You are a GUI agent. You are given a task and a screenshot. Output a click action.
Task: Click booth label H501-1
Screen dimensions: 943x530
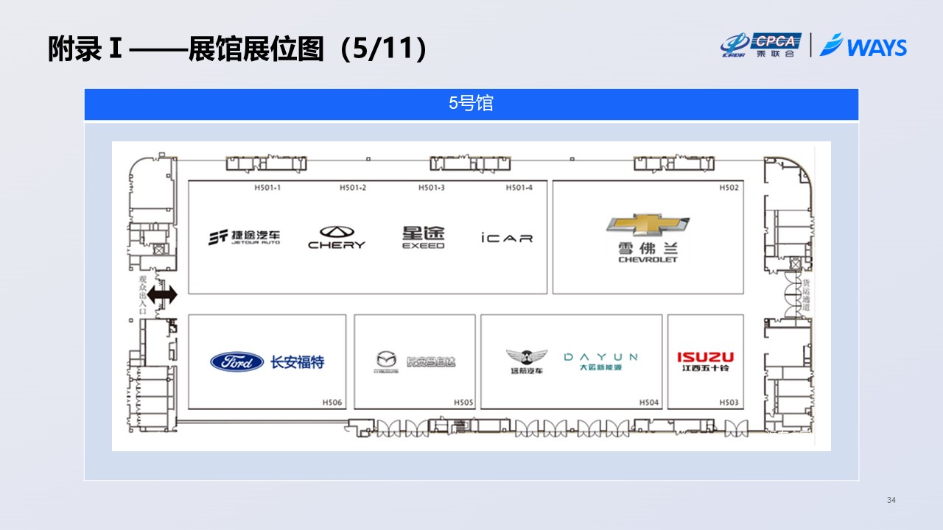267,188
